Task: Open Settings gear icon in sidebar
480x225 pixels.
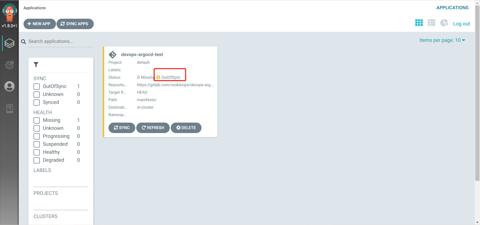Action: (9, 65)
